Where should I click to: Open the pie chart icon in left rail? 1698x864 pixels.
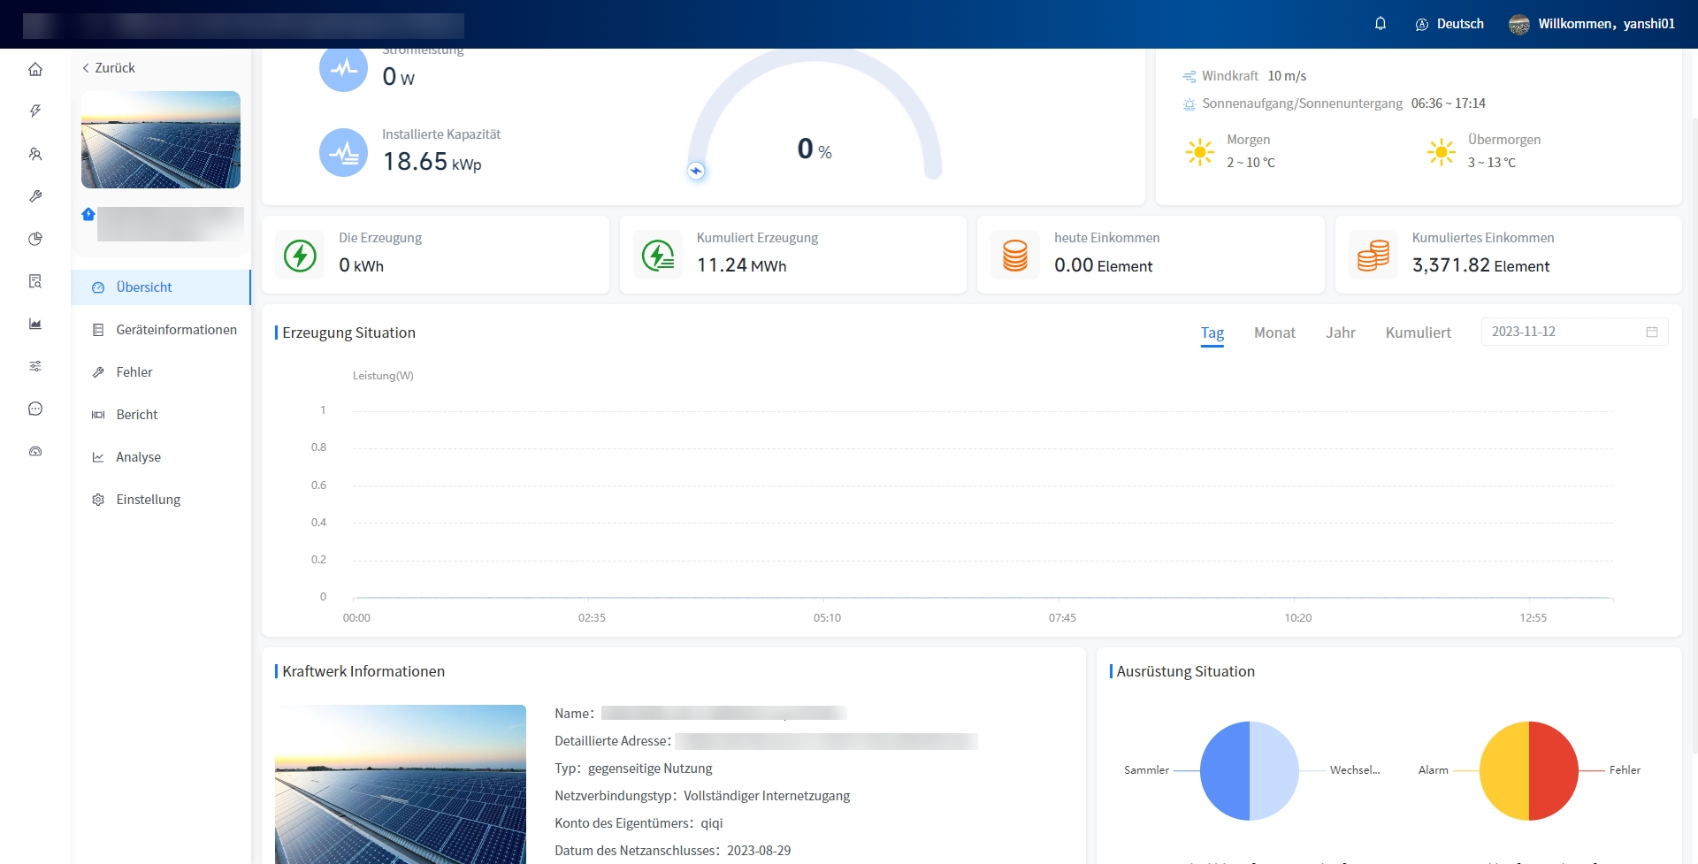coord(35,239)
